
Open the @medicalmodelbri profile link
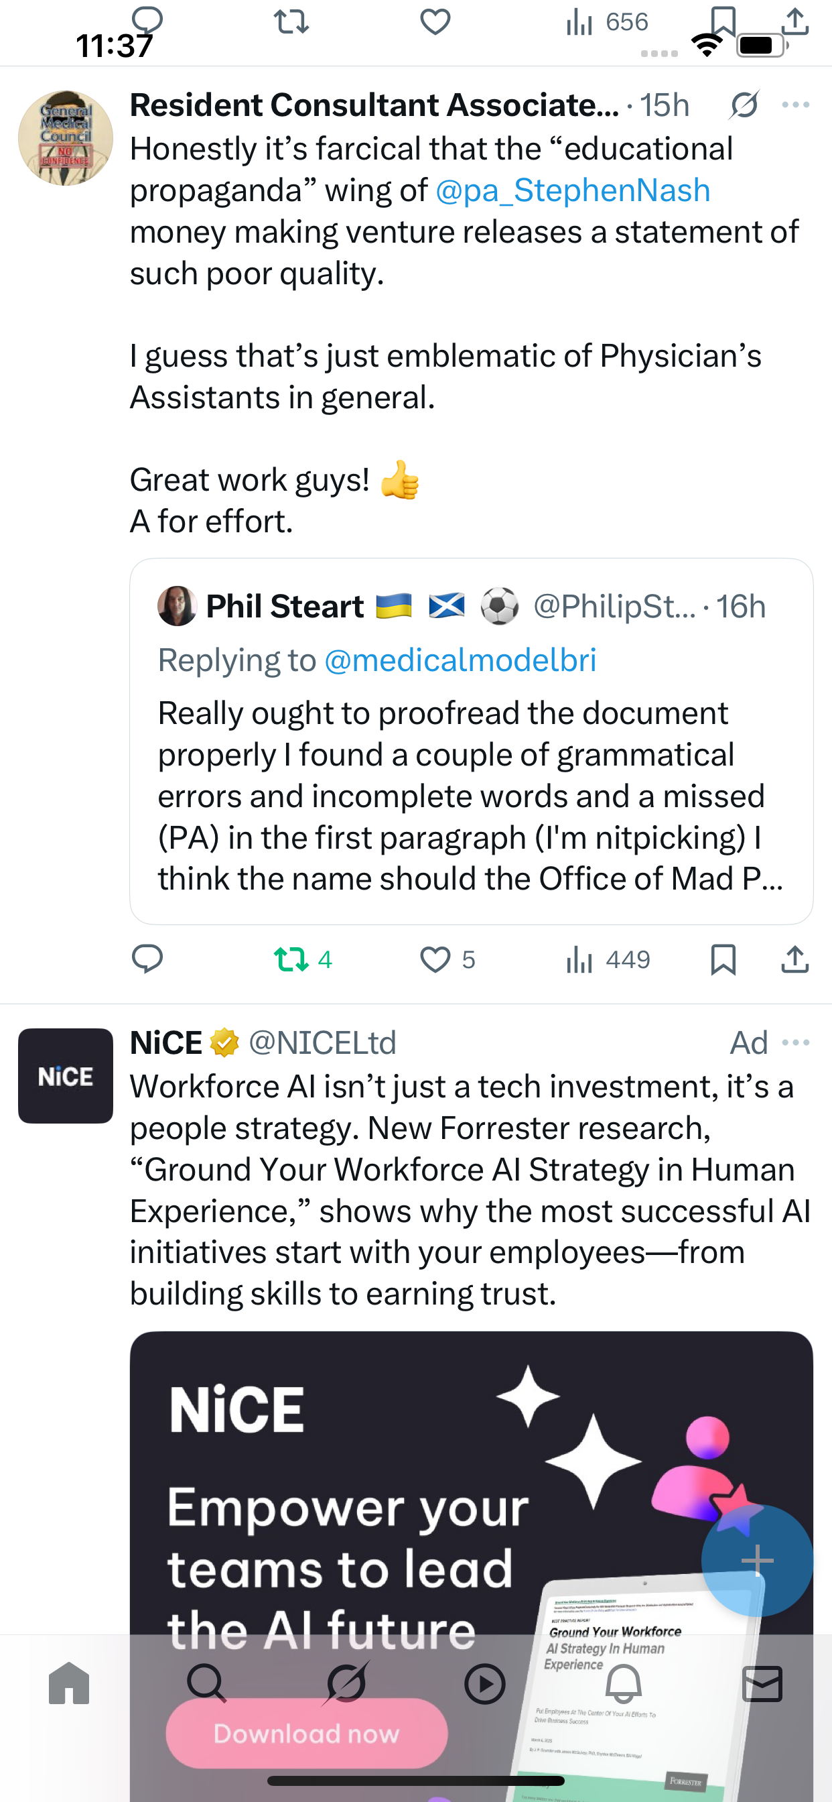[460, 660]
